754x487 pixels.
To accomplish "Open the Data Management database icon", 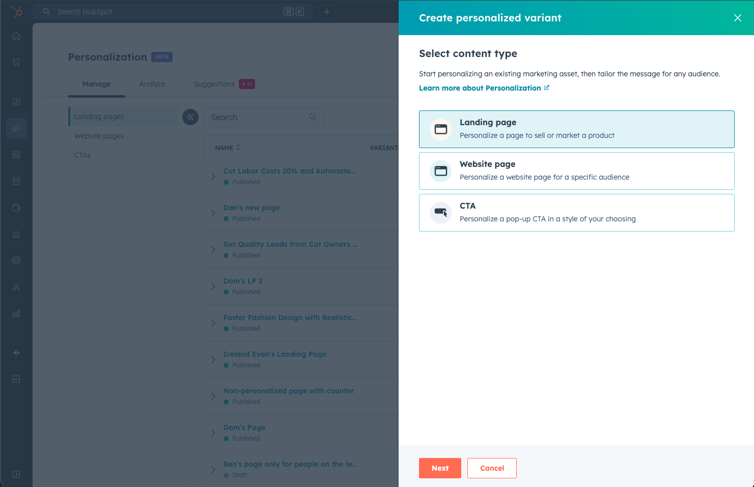I will click(x=16, y=260).
